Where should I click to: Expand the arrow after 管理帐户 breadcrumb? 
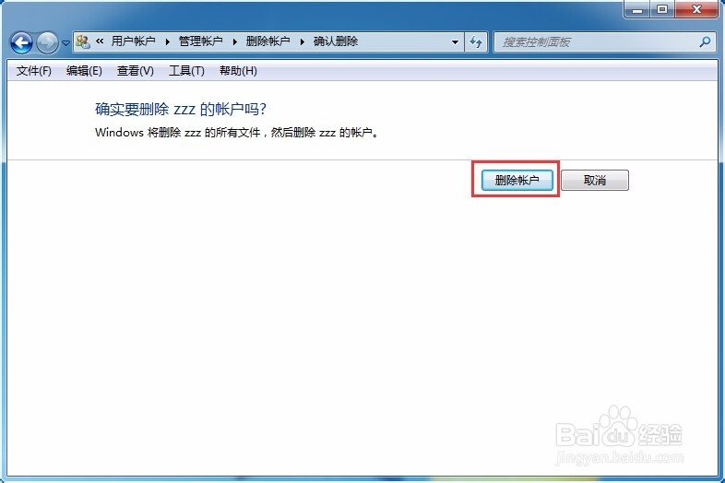235,42
